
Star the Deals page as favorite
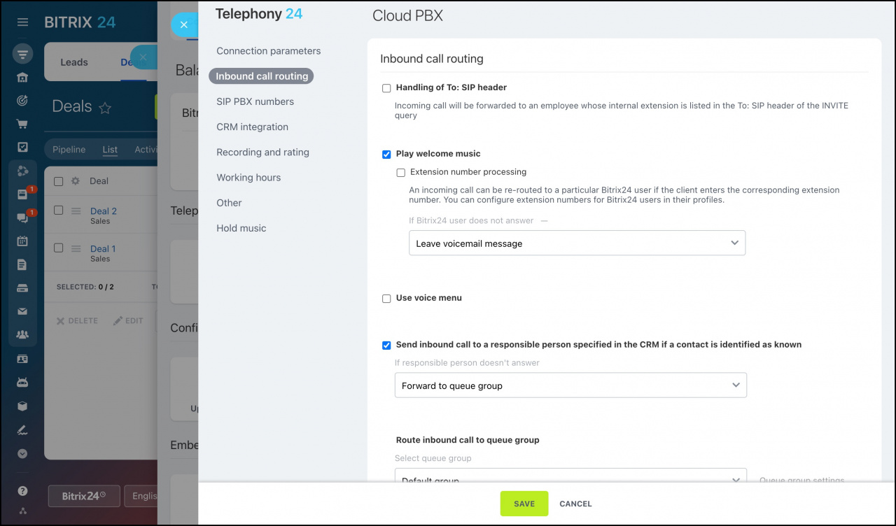pyautogui.click(x=105, y=108)
